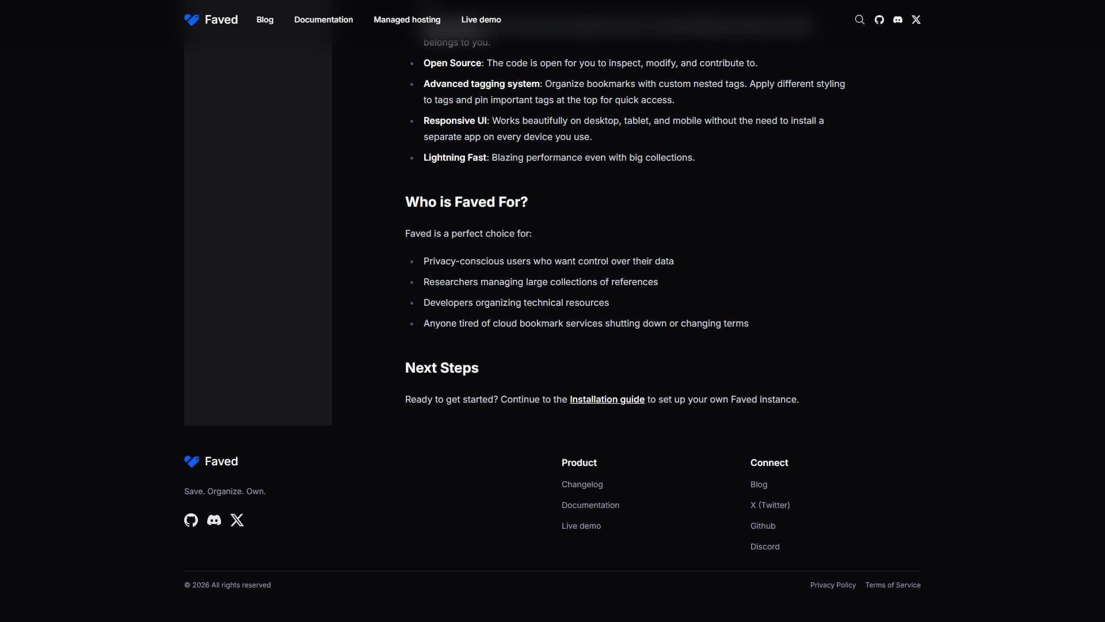Image resolution: width=1105 pixels, height=622 pixels.
Task: Open Live demo link under Product footer
Action: point(581,526)
